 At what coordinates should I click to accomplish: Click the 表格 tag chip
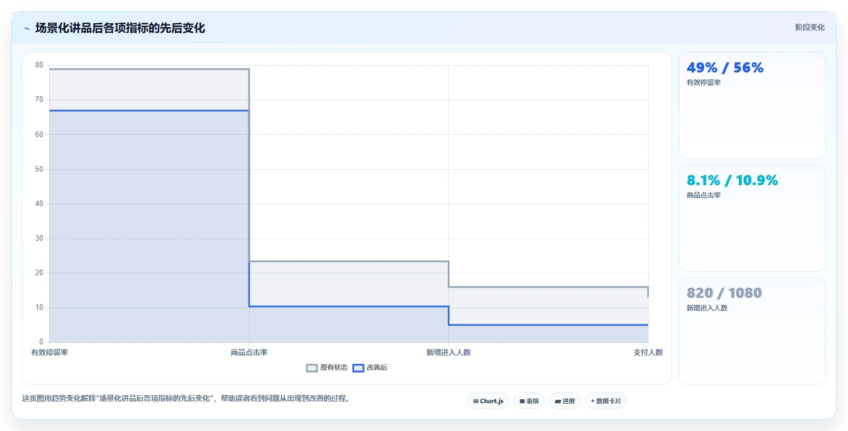[529, 401]
